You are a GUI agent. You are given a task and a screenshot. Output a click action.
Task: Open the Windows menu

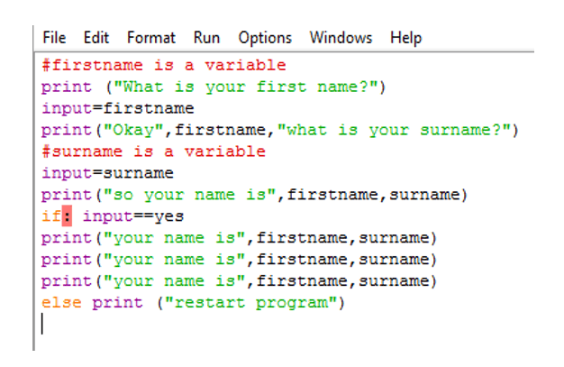pyautogui.click(x=341, y=38)
